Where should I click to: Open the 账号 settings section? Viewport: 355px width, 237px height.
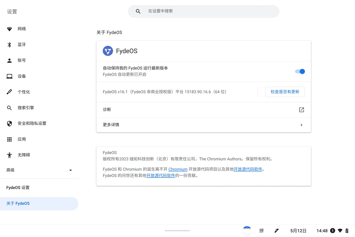(x=39, y=61)
